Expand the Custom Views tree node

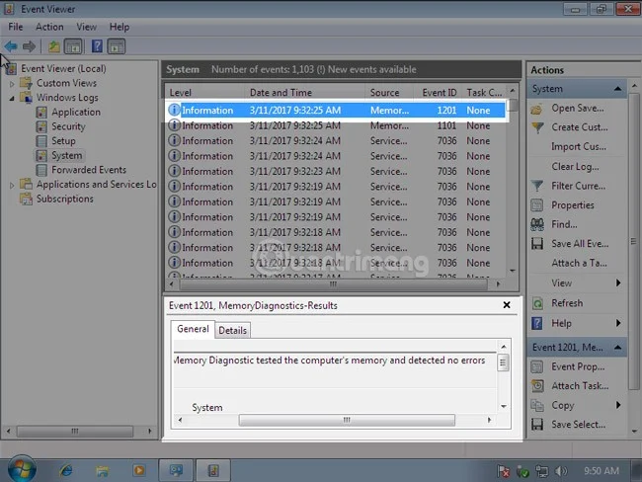pyautogui.click(x=13, y=84)
